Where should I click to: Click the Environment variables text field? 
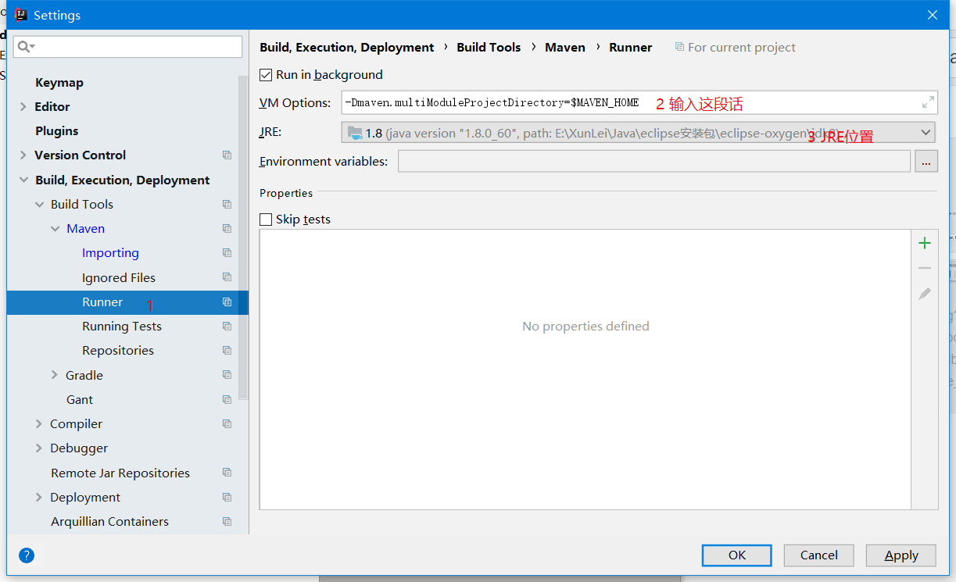tap(654, 162)
